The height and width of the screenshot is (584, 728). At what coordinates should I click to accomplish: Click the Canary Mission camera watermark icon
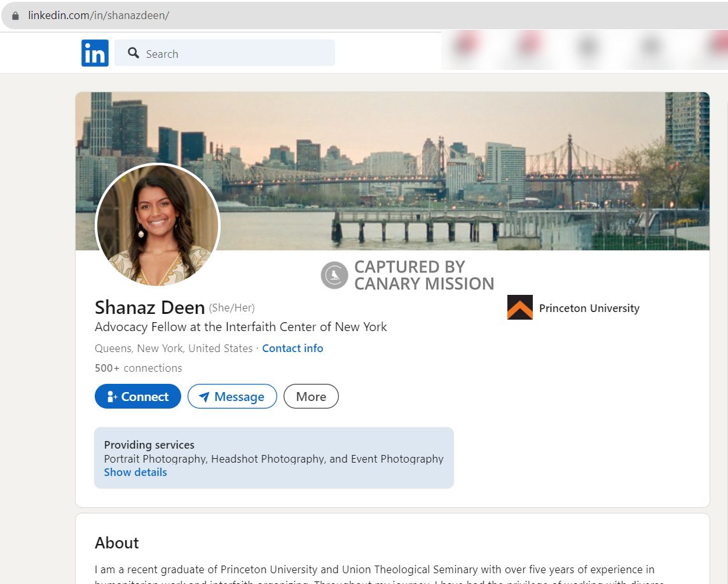[x=333, y=275]
